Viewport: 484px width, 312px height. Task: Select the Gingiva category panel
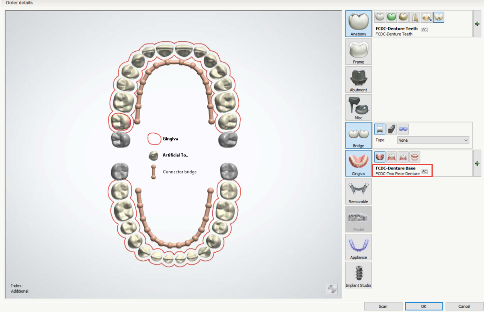coord(358,163)
